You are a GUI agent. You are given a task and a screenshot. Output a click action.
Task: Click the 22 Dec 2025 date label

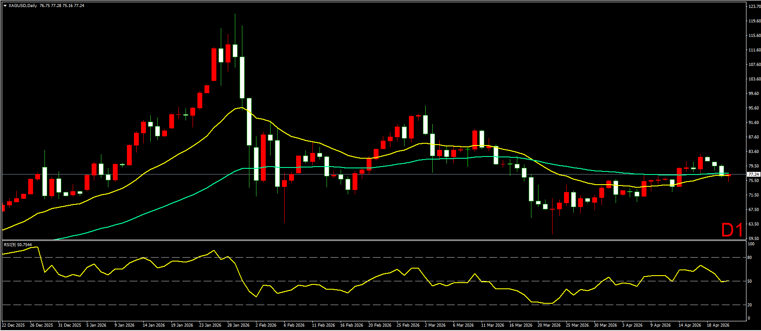click(13, 325)
